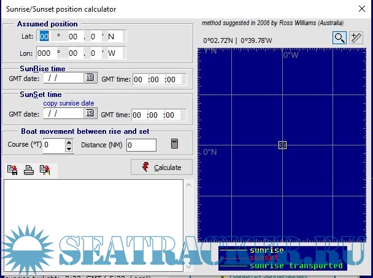Click the copy results to clipboard icon
373x278 pixels.
tap(44, 170)
